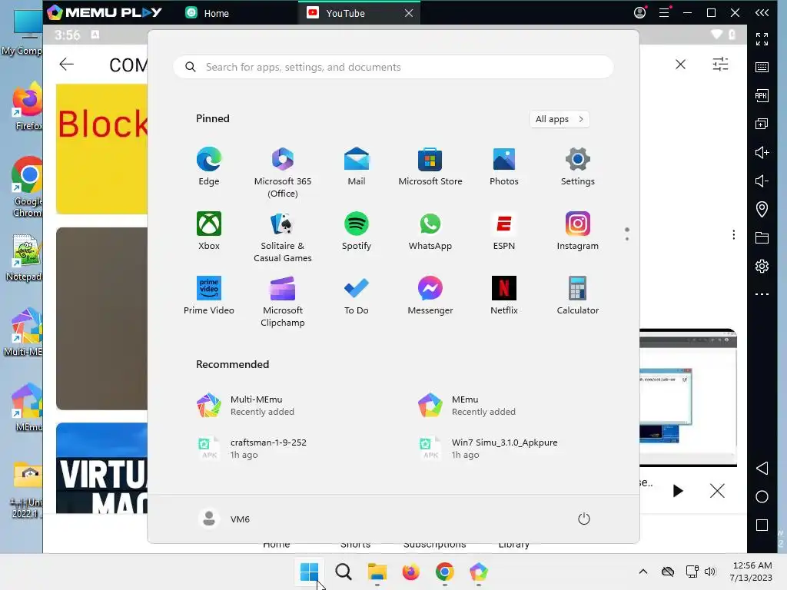The width and height of the screenshot is (787, 590).
Task: Open the Start menu power button
Action: click(x=583, y=519)
